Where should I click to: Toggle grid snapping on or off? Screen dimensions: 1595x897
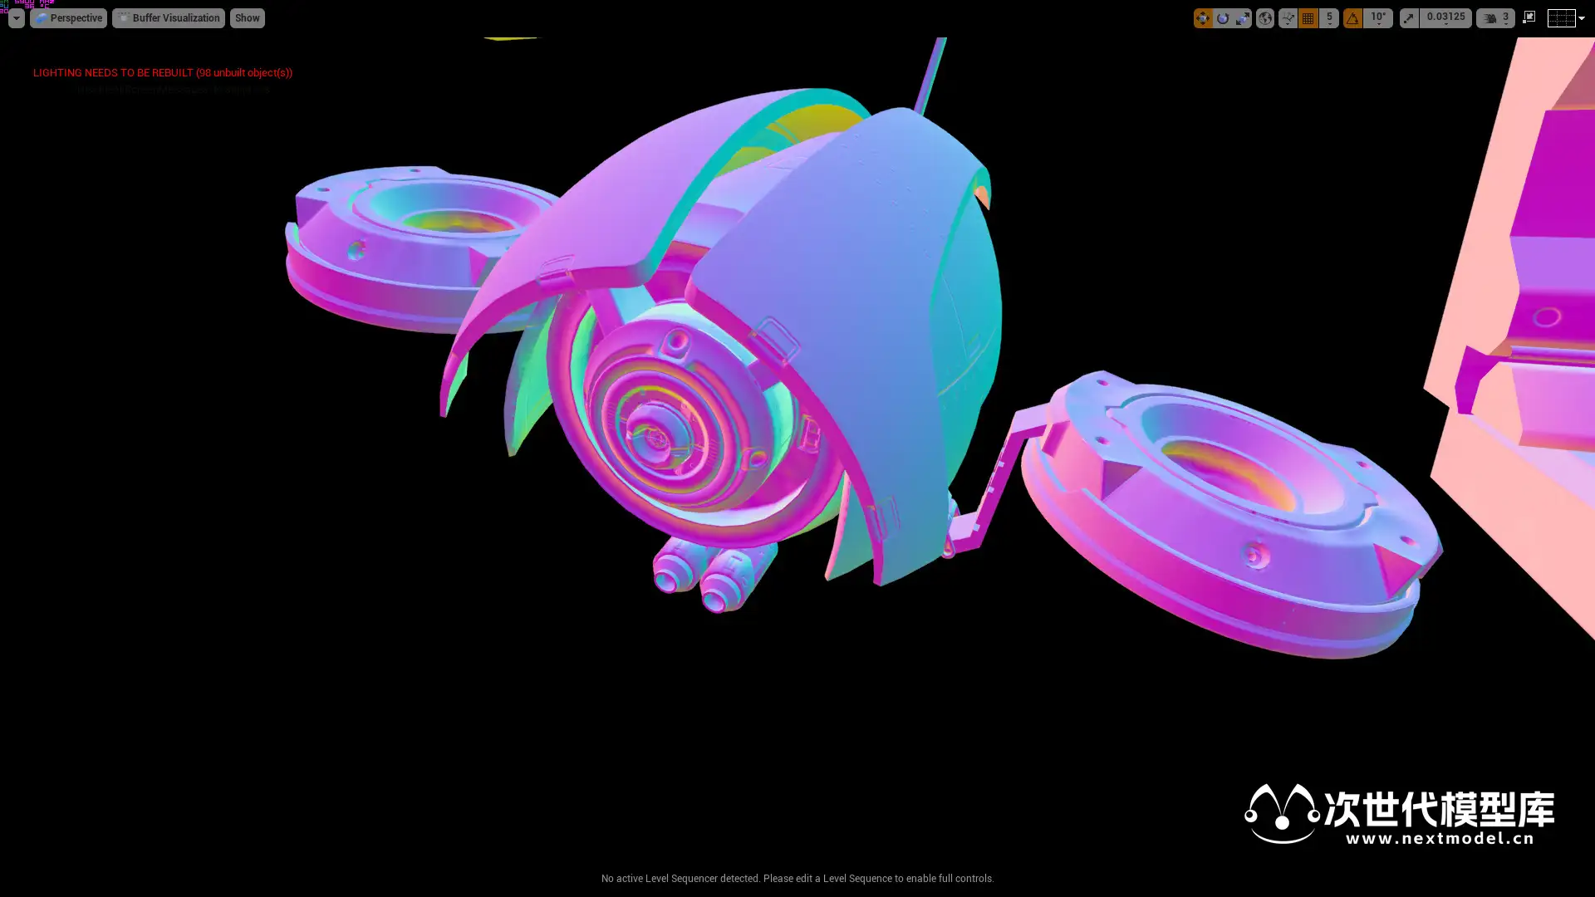click(1308, 17)
